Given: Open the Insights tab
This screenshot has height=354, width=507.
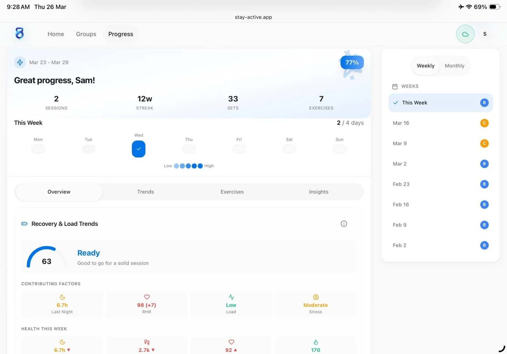Looking at the screenshot, I should coord(318,192).
